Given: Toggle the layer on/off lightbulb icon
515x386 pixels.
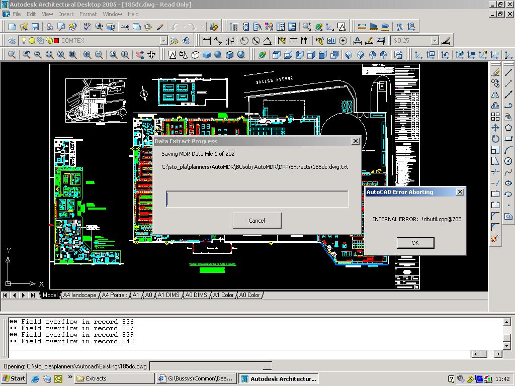Looking at the screenshot, I should click(23, 41).
